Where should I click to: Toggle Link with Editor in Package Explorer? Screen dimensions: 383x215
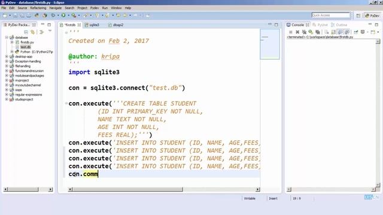32,32
